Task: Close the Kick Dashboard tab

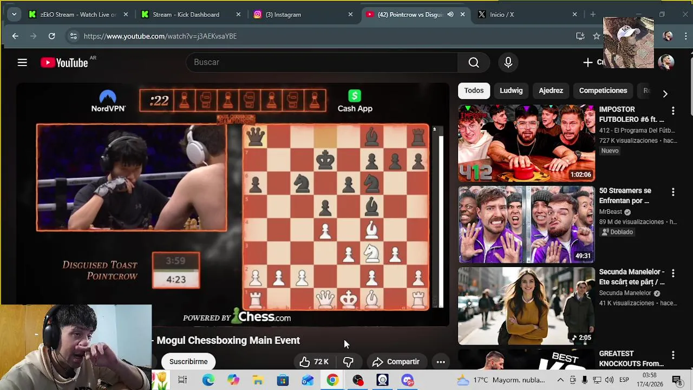Action: pyautogui.click(x=238, y=15)
